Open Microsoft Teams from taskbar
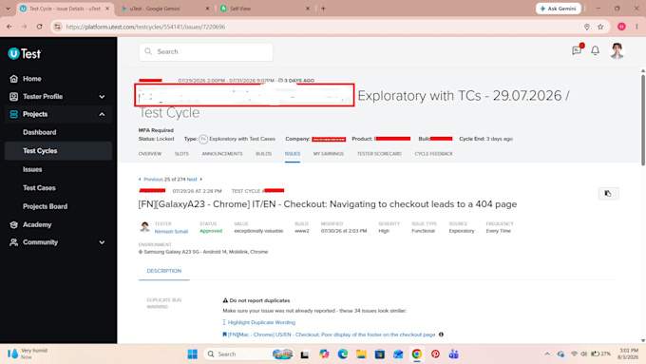The image size is (646, 364). pos(454,354)
